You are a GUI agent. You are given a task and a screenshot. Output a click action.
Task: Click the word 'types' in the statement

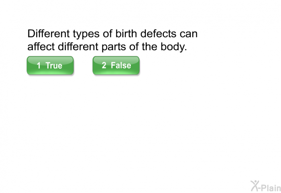[x=86, y=34]
